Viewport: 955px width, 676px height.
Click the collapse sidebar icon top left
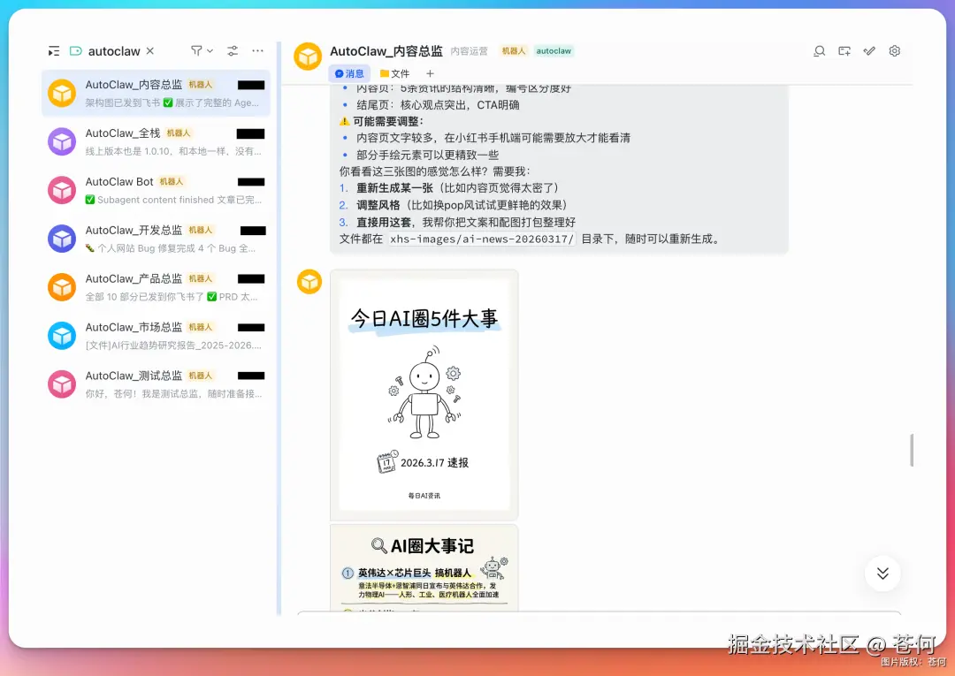coord(53,50)
